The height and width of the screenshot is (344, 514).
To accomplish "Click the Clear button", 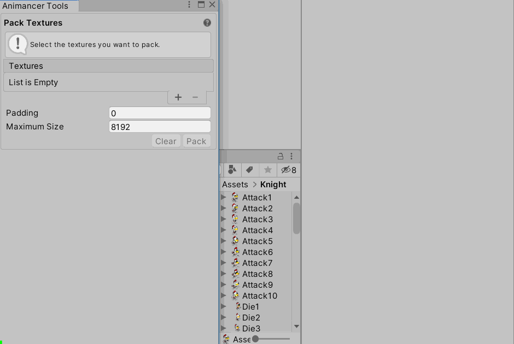I will click(x=166, y=141).
